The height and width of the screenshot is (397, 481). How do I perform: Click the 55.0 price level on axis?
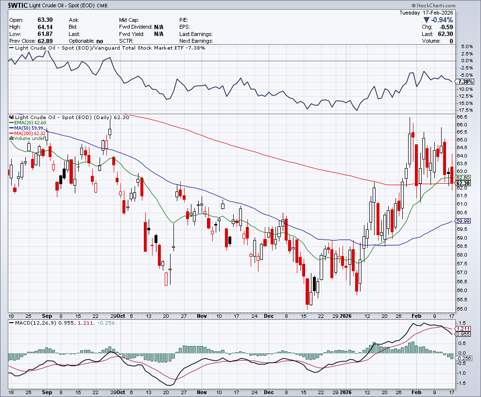pos(462,309)
